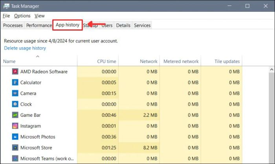Click Game Bar network value 2.2 MB
The width and height of the screenshot is (275, 164).
(150, 115)
